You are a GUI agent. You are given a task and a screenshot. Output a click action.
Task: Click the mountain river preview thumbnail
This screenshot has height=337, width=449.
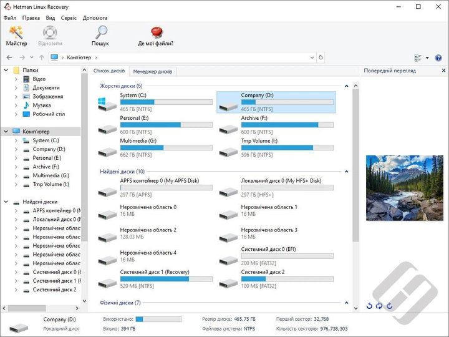point(404,188)
